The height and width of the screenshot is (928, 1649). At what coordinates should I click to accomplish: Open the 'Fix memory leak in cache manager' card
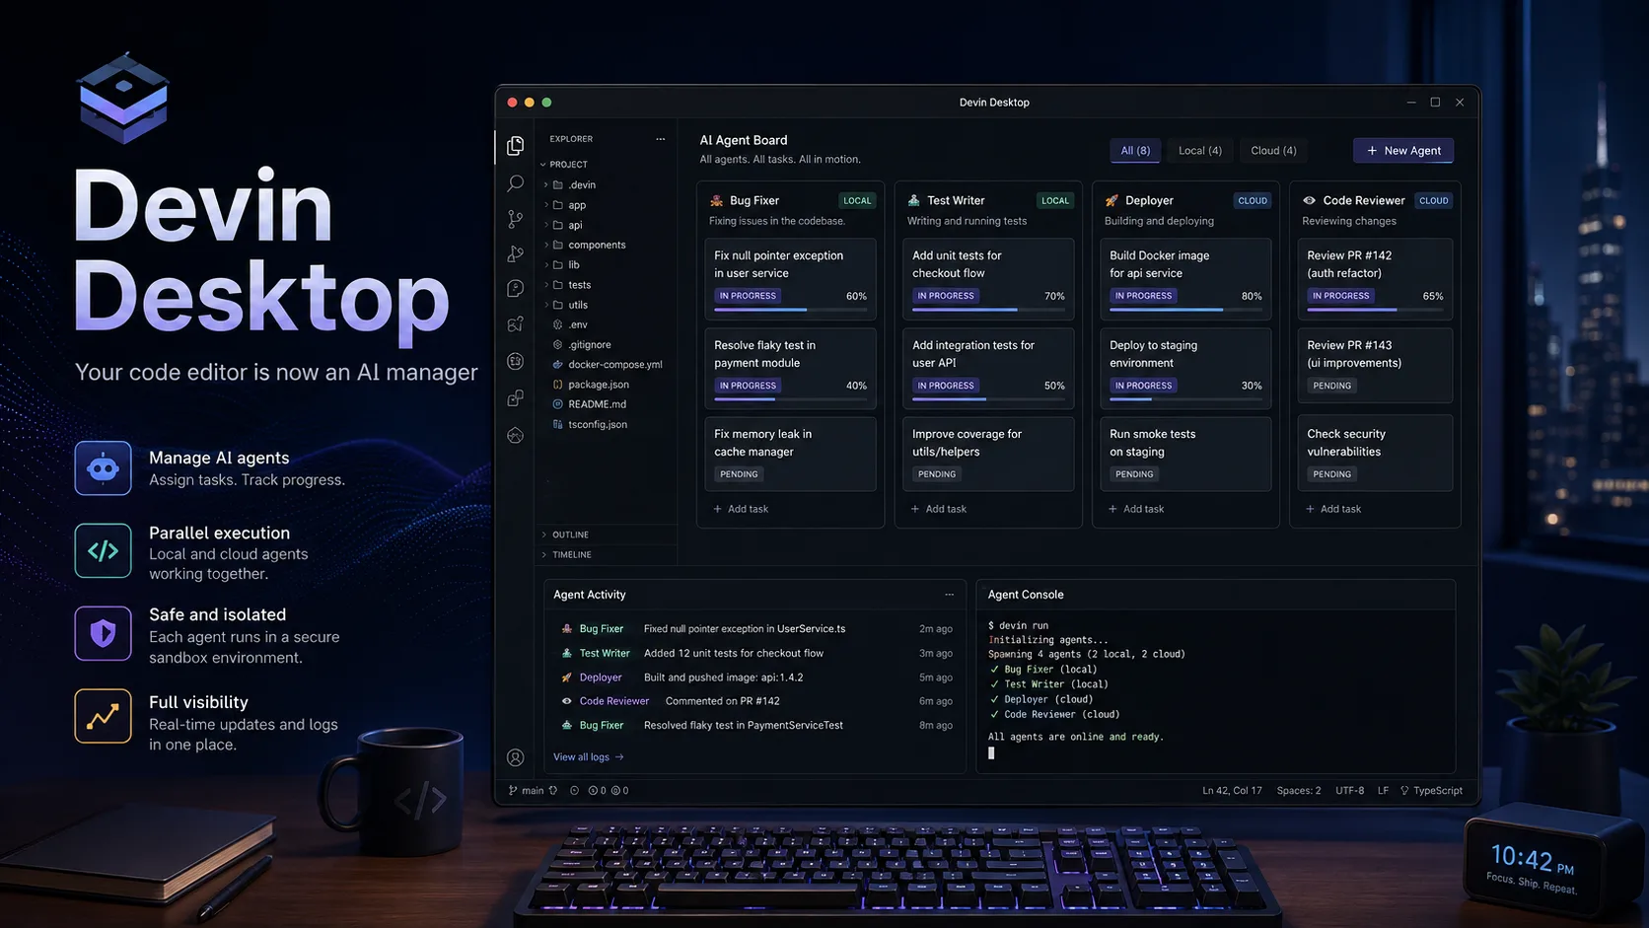click(790, 453)
